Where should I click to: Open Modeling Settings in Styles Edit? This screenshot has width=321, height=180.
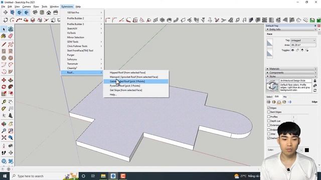[289, 102]
